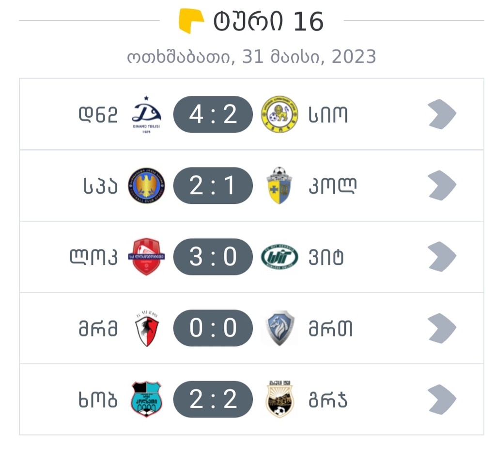
Task: Open the 2 : 1 match details arrow
Action: click(x=442, y=185)
